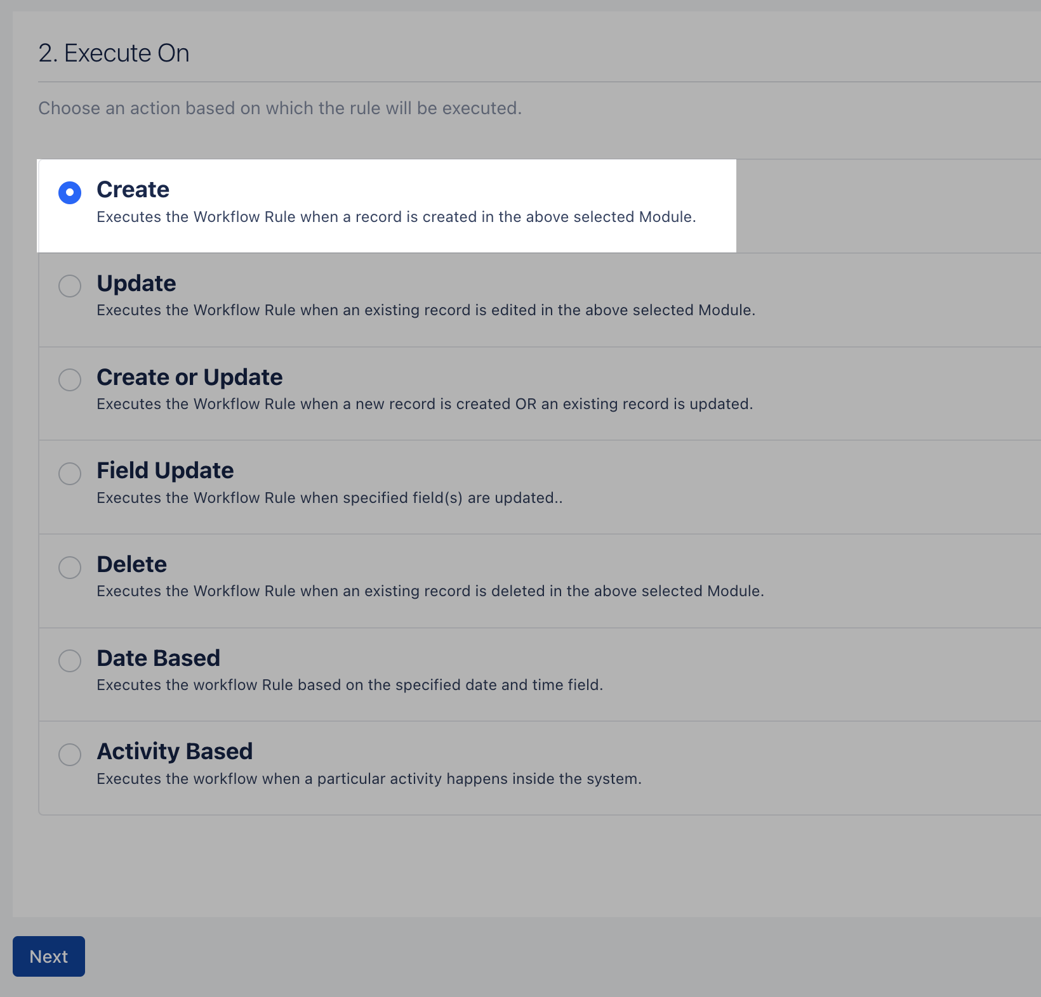1041x997 pixels.
Task: Click the 'Update' option title
Action: point(136,283)
